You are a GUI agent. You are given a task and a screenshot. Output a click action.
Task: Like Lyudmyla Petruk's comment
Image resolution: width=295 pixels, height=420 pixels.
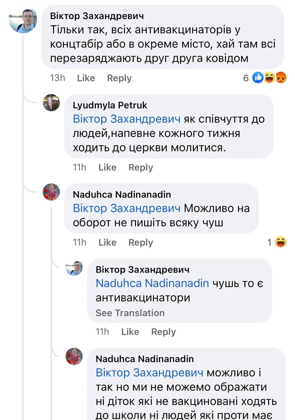click(107, 167)
